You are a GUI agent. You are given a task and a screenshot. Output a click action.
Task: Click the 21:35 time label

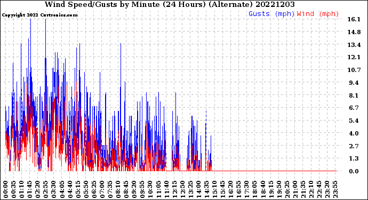coord(303,189)
